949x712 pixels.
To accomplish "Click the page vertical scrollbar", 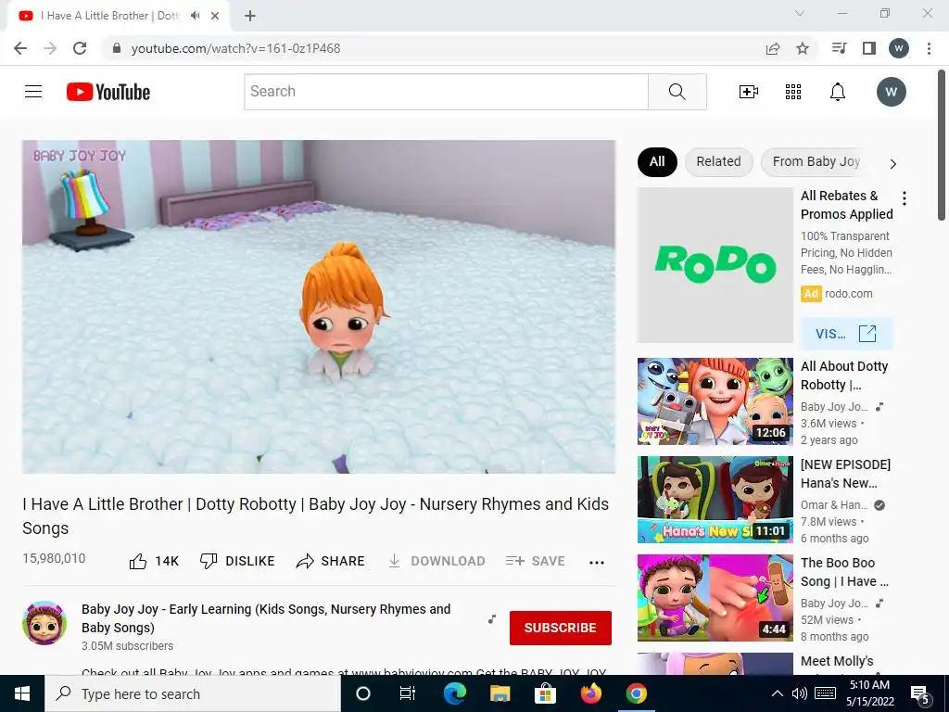I will [942, 146].
